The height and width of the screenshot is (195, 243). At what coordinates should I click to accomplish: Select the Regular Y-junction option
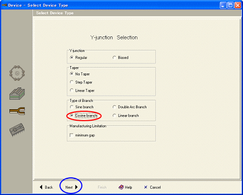(x=71, y=57)
